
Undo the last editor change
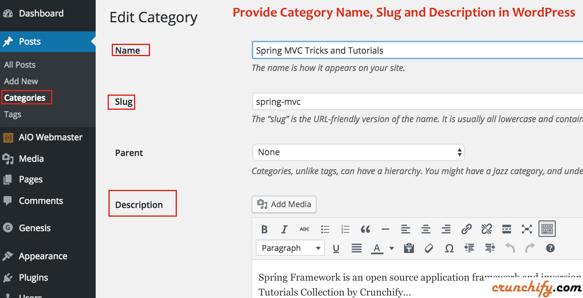click(510, 248)
